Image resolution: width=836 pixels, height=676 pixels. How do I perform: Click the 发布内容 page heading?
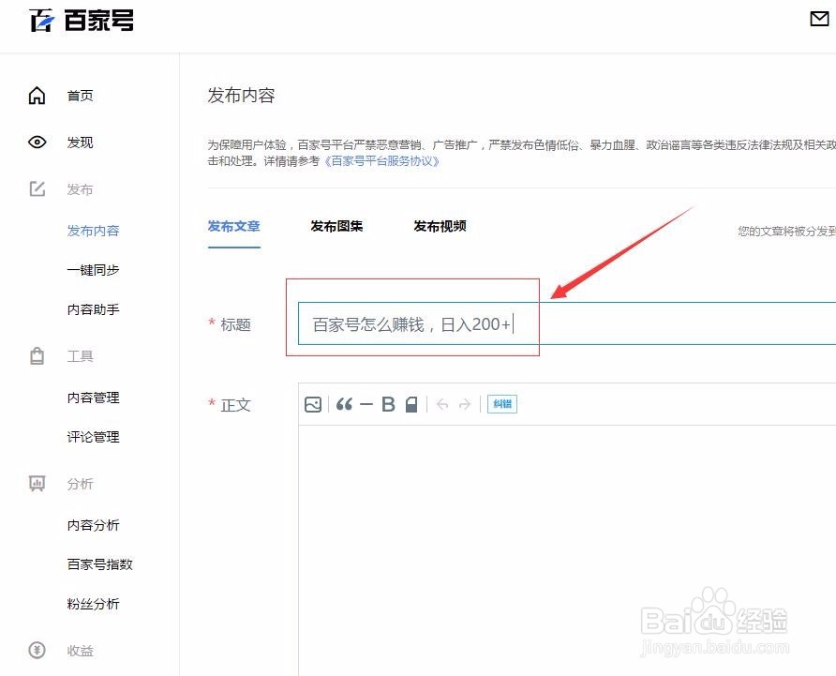tap(241, 96)
